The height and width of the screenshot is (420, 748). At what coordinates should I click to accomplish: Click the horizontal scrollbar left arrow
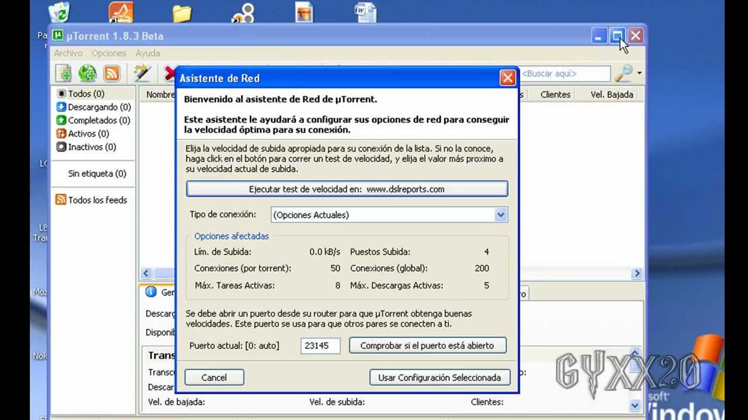pos(146,273)
